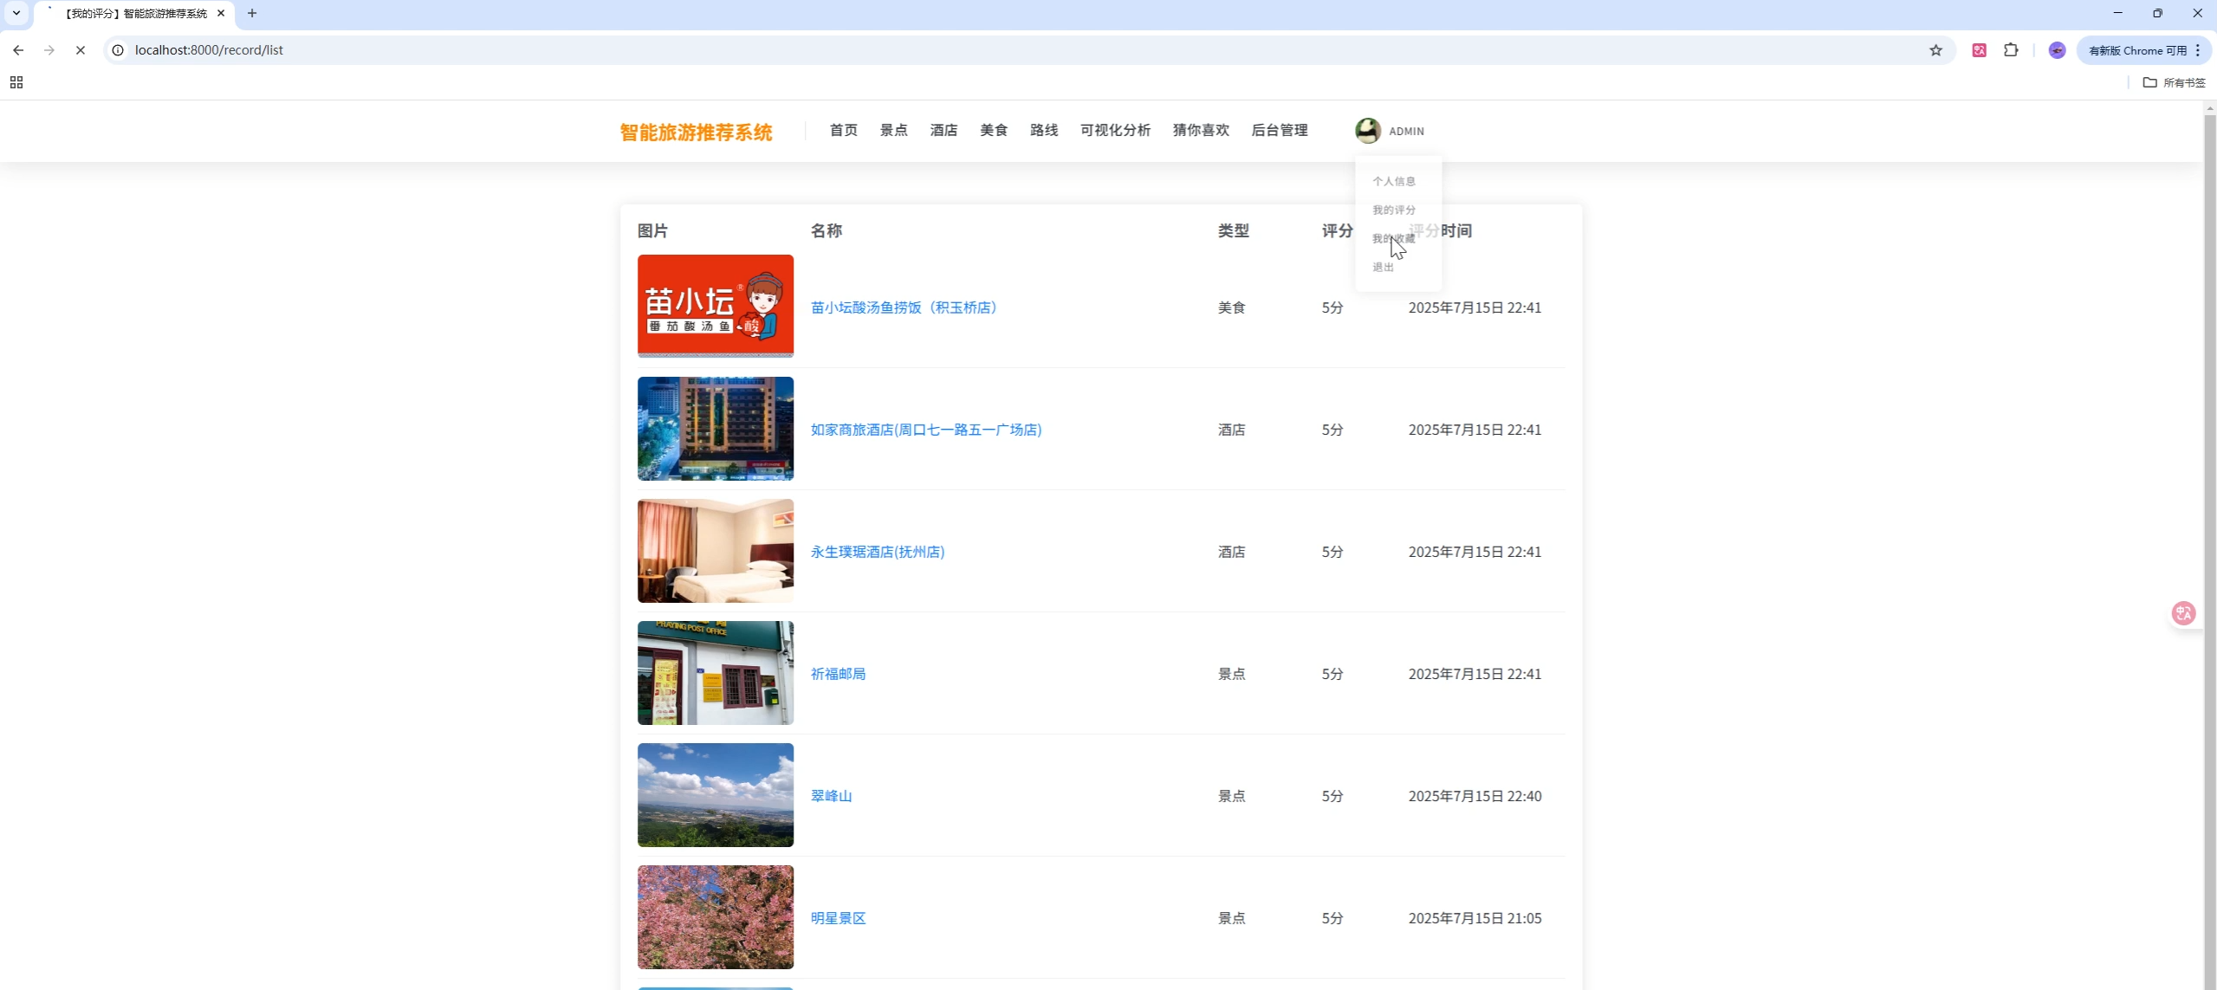Select 个人信息 from user dropdown

(x=1394, y=181)
